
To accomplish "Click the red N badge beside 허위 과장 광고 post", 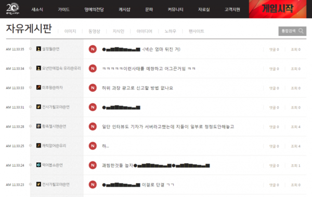I will click(93, 88).
